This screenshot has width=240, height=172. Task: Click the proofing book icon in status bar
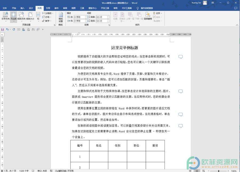pyautogui.click(x=33, y=171)
